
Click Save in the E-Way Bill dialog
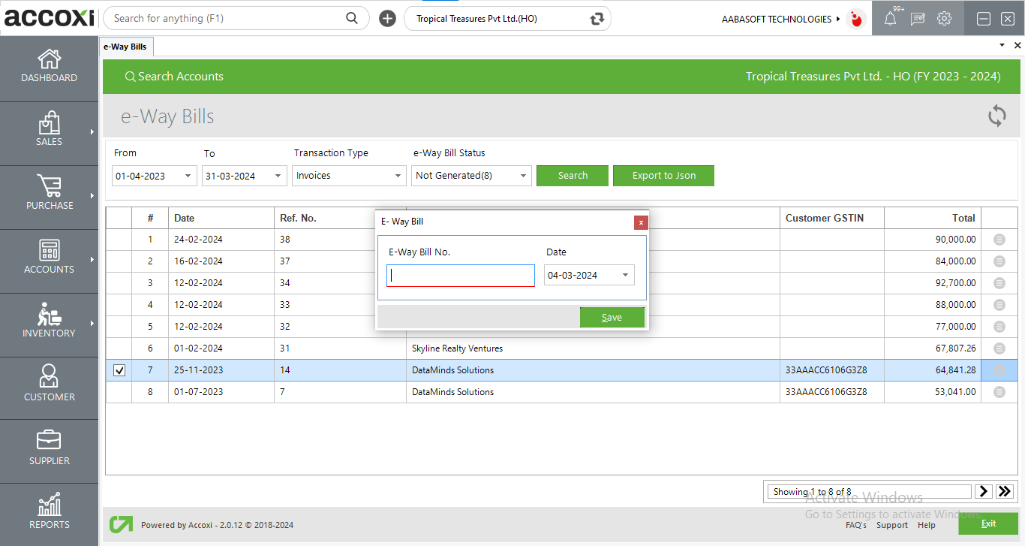612,318
